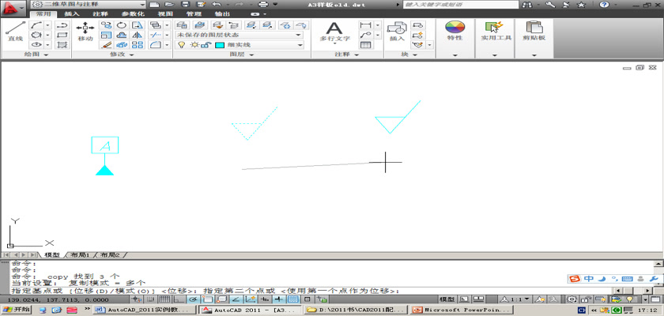Select the Table tool in Annotation panel
Viewport: 664px width, 316px height.
pos(365,44)
